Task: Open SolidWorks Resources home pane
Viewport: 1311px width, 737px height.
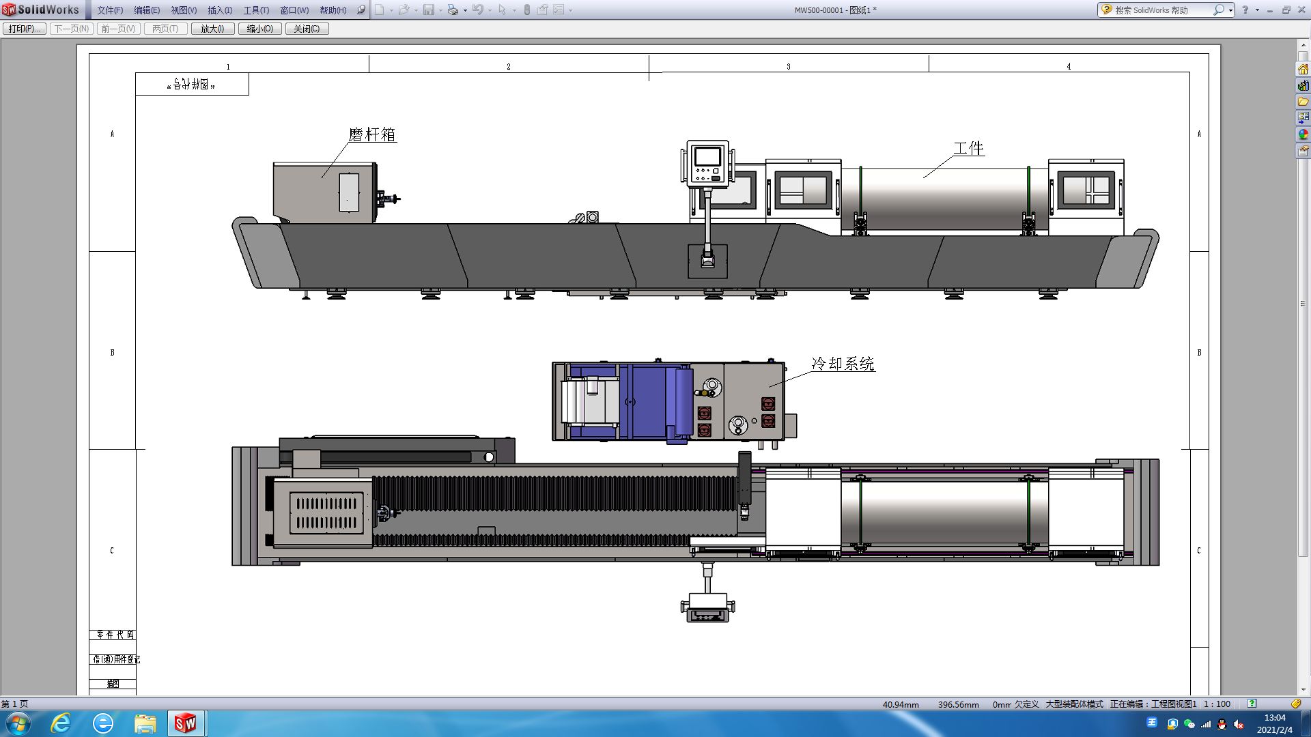Action: point(1303,70)
